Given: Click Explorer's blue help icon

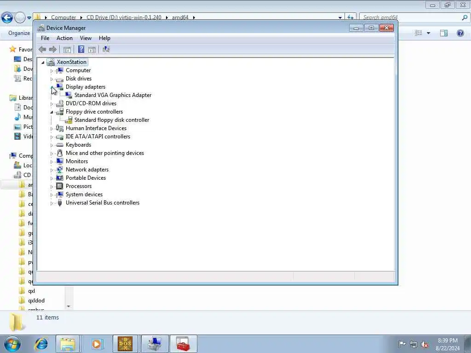Looking at the screenshot, I should 460,33.
